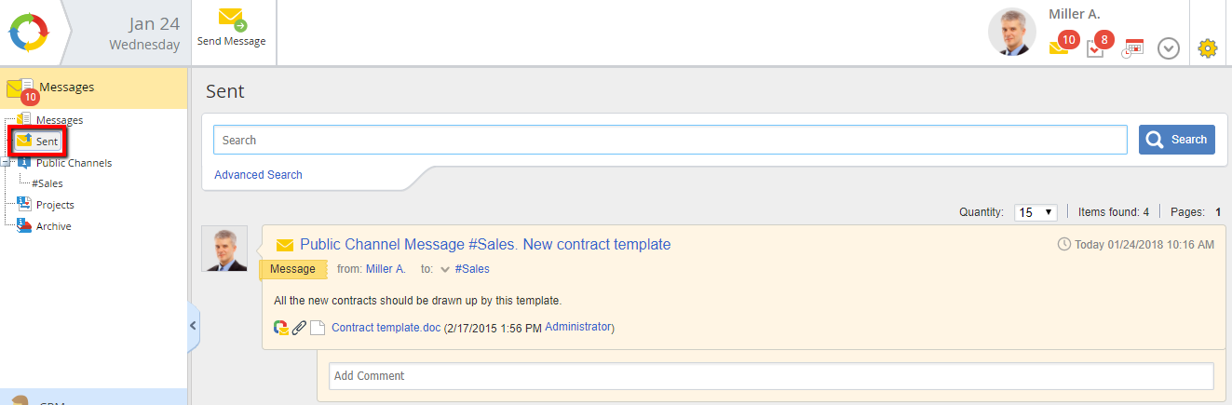Click in the Add Comment field

click(x=771, y=376)
